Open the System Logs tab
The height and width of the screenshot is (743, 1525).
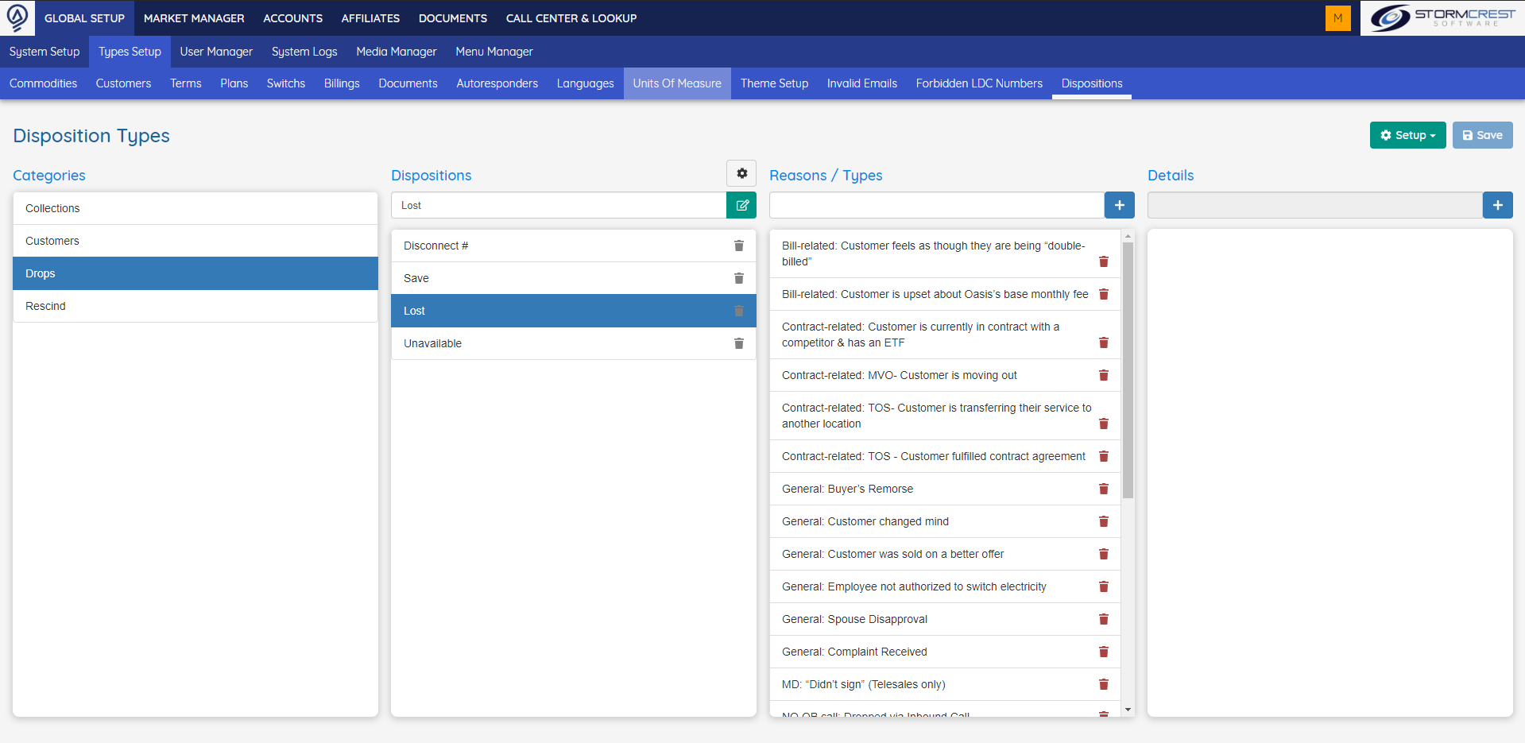coord(304,52)
